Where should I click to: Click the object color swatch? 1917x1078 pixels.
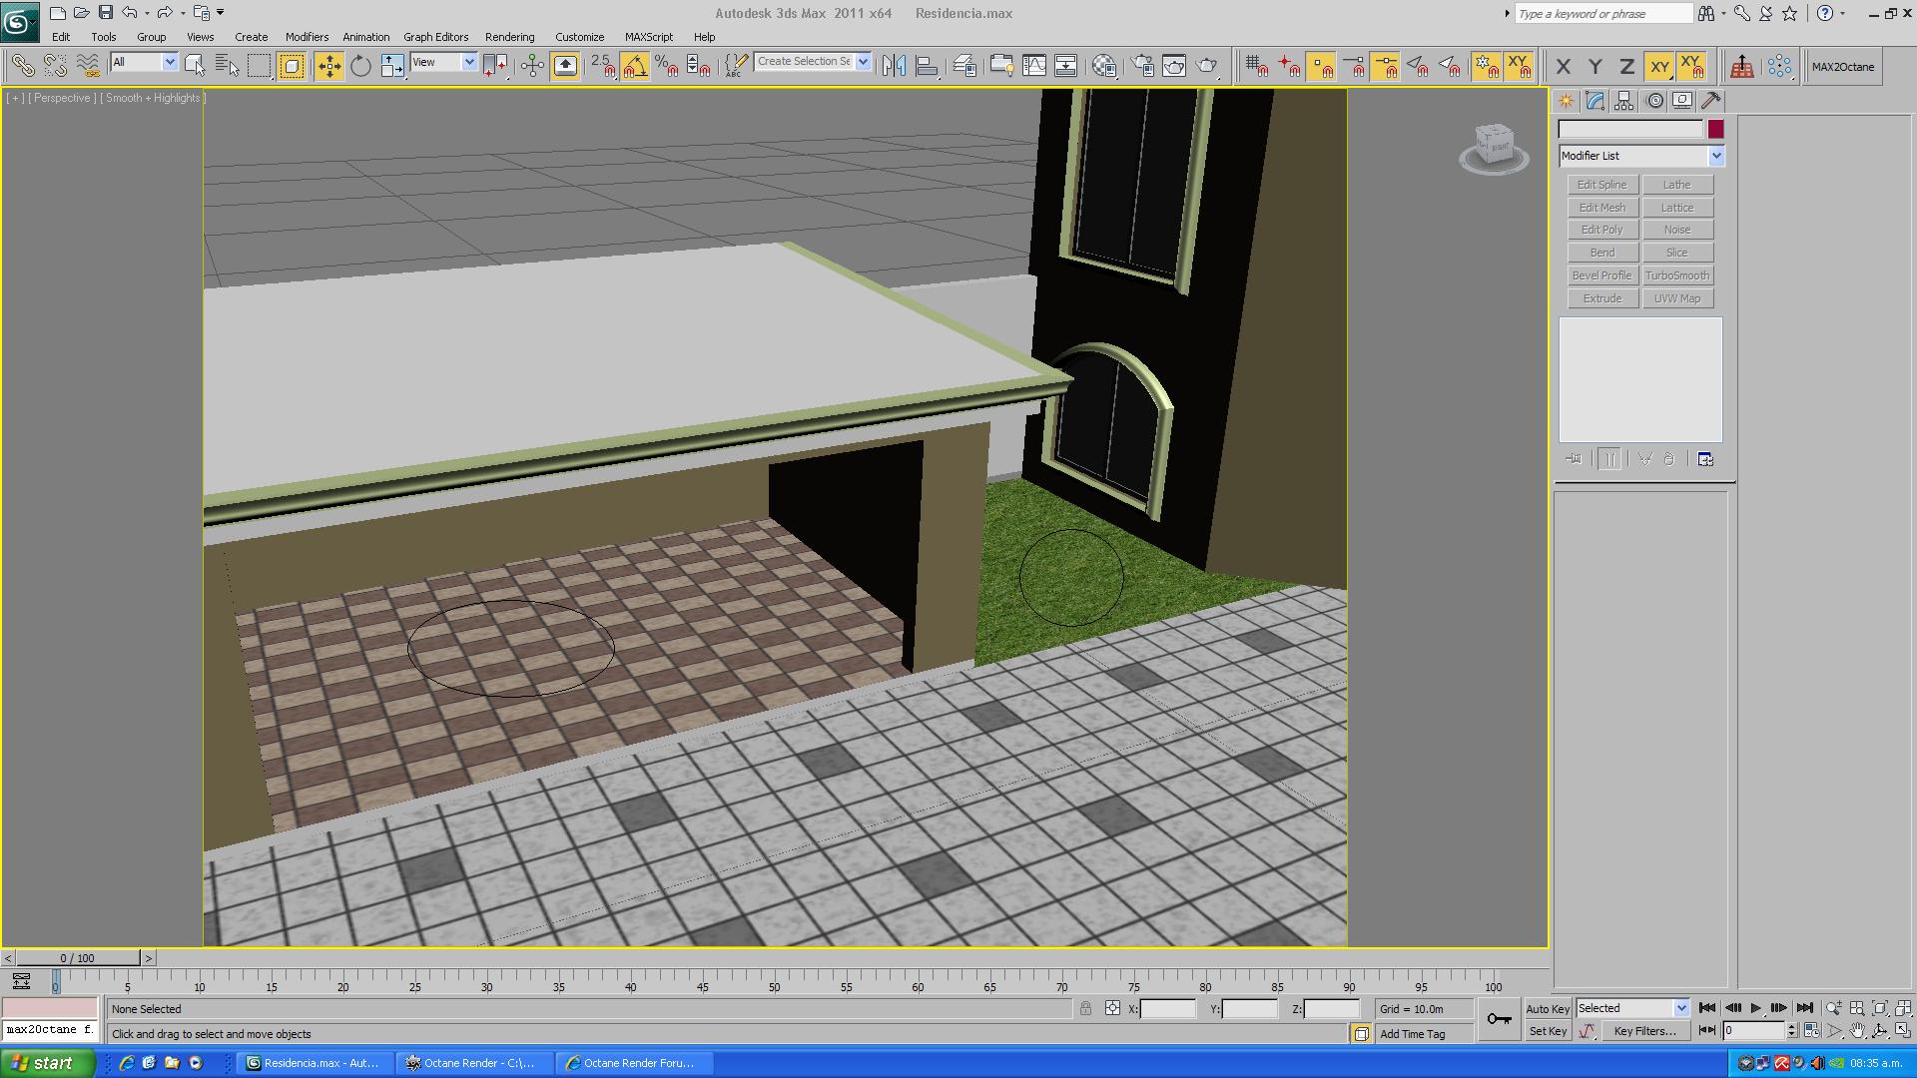click(x=1715, y=129)
